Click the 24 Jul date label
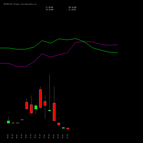The width and height of the screenshot is (143, 143). (67, 136)
